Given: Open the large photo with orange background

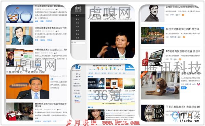Looking at the screenshot, I should coord(28,87).
